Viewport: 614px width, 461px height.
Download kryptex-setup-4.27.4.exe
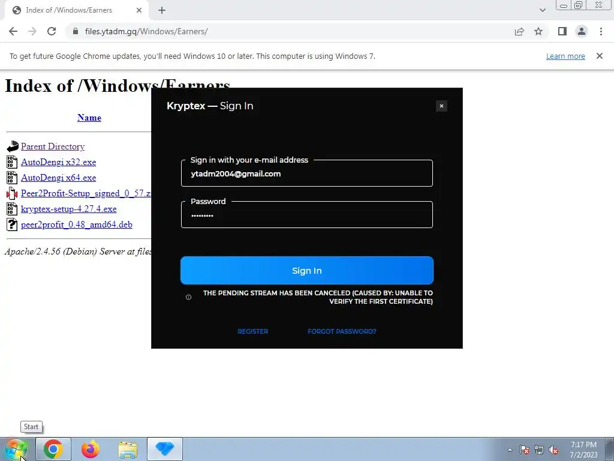68,209
